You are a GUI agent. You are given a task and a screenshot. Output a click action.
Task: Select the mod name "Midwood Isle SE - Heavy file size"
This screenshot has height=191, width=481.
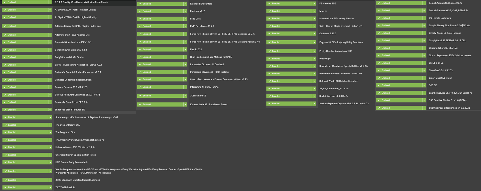(336, 19)
